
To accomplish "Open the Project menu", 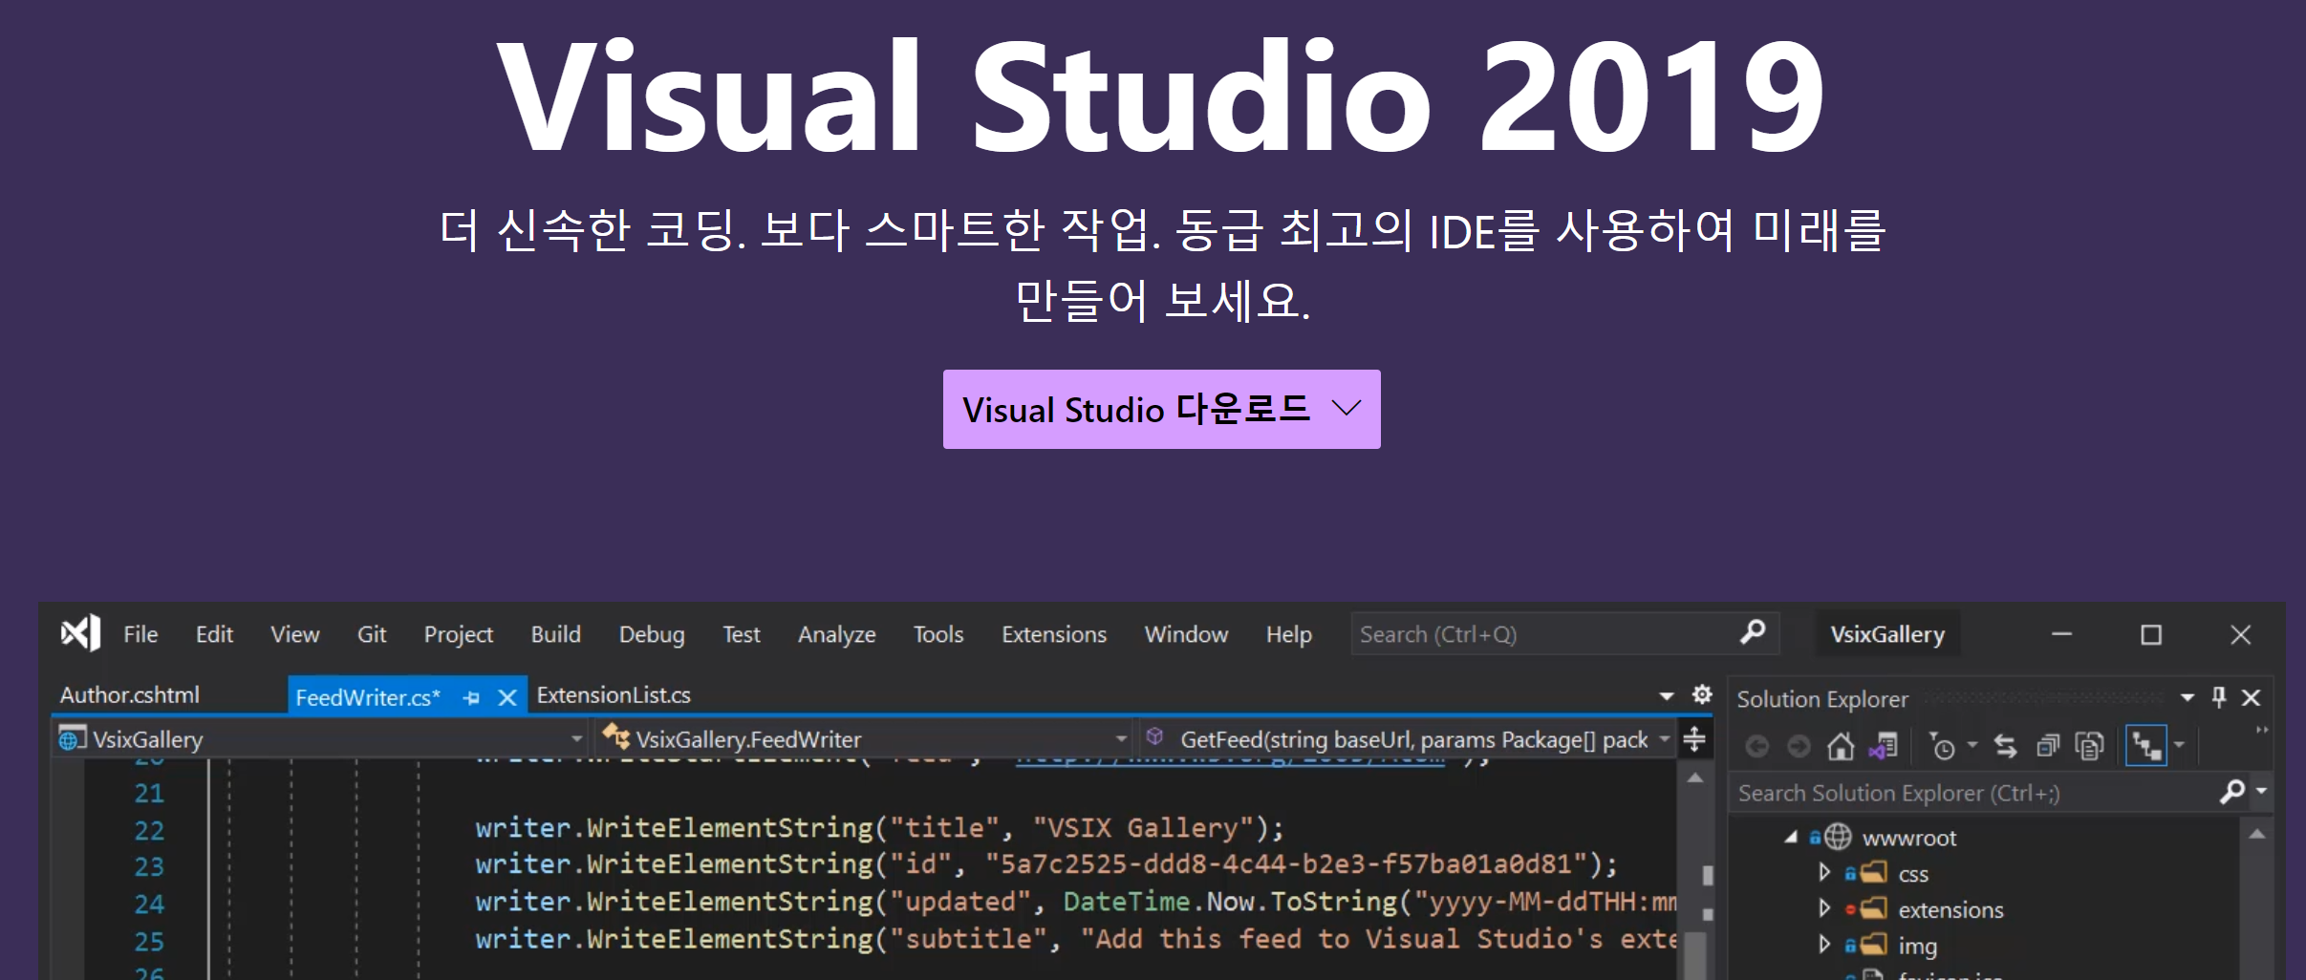I will pos(459,634).
